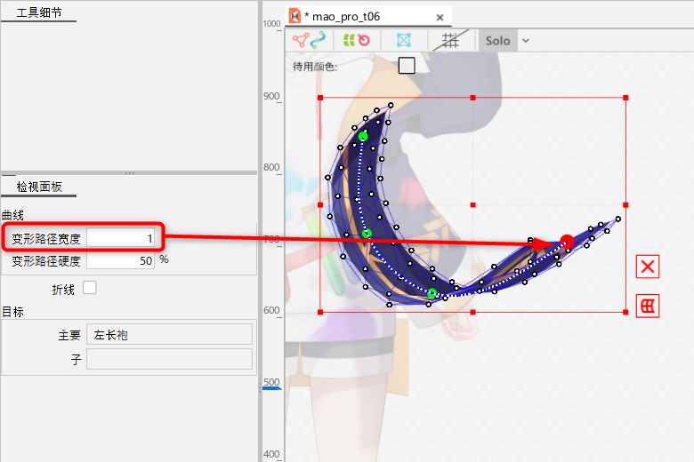694x462 pixels.
Task: Click the blue bounding-box focus icon
Action: tap(404, 40)
